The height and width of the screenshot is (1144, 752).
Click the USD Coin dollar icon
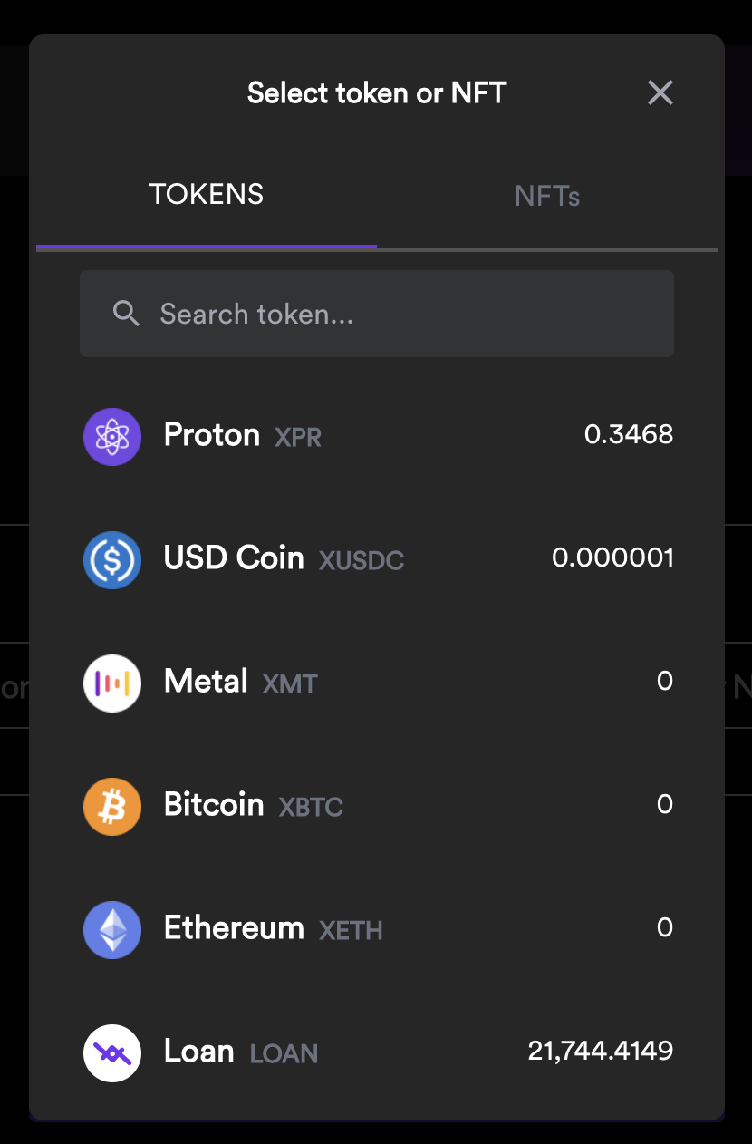pos(112,559)
